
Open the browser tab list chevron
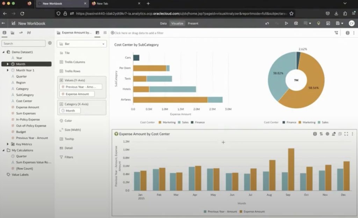(x=345, y=3)
